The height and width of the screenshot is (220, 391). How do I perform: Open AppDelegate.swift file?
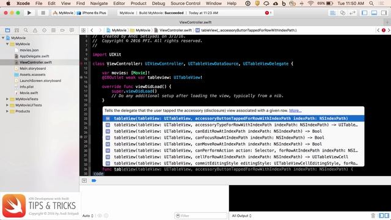click(x=34, y=56)
